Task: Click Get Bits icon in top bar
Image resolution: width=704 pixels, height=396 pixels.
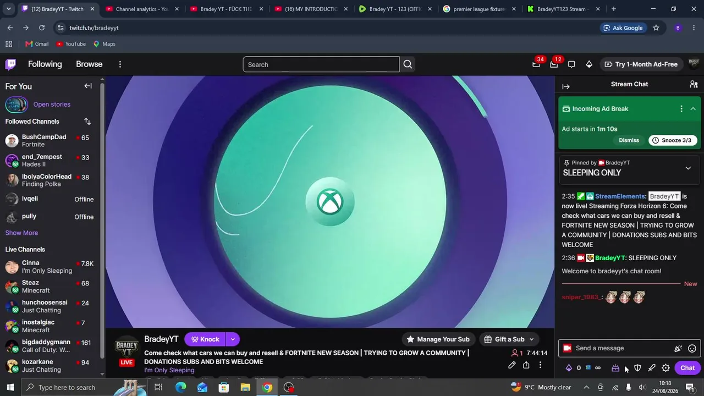Action: (x=589, y=64)
